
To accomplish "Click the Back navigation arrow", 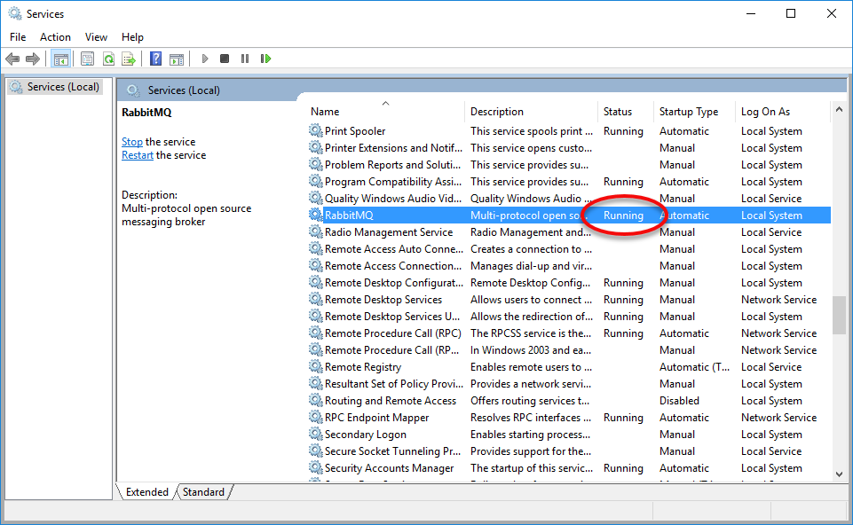I will pyautogui.click(x=12, y=59).
